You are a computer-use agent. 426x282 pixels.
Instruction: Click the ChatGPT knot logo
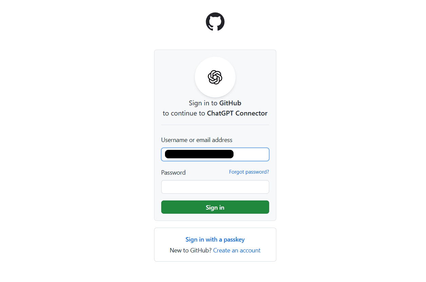(x=215, y=77)
